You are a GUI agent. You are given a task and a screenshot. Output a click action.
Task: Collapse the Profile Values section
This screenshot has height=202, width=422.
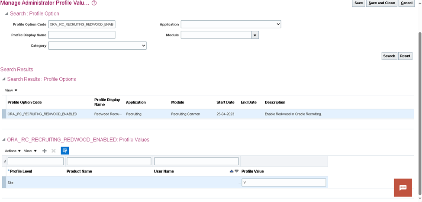[x=4, y=140]
